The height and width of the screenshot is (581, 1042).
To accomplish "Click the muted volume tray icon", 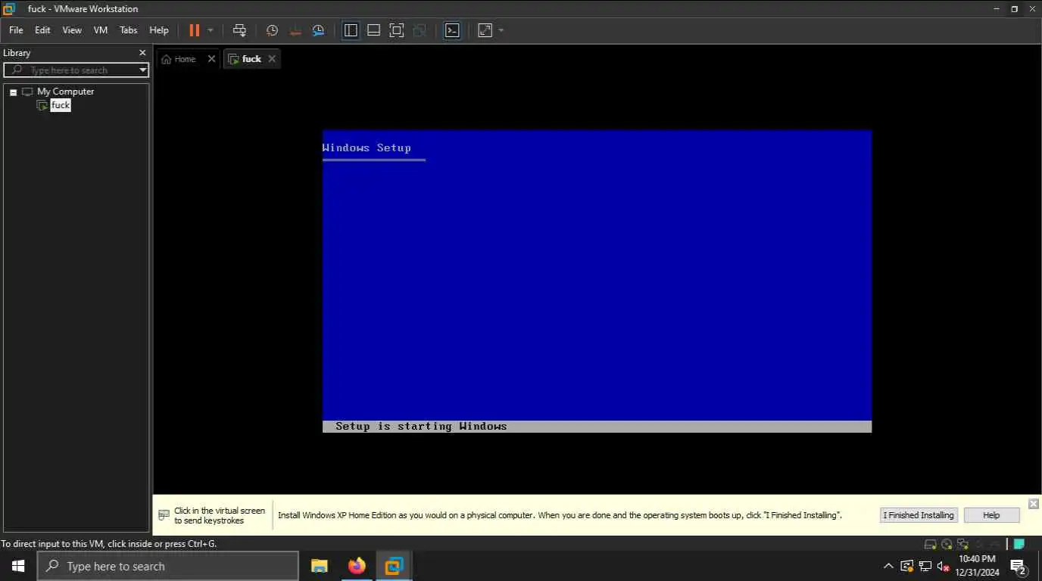I will [x=943, y=566].
